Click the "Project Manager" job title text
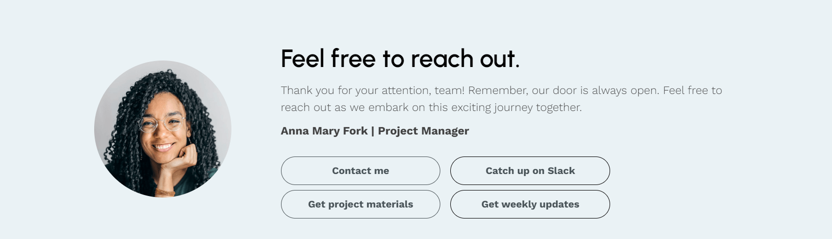 point(423,131)
